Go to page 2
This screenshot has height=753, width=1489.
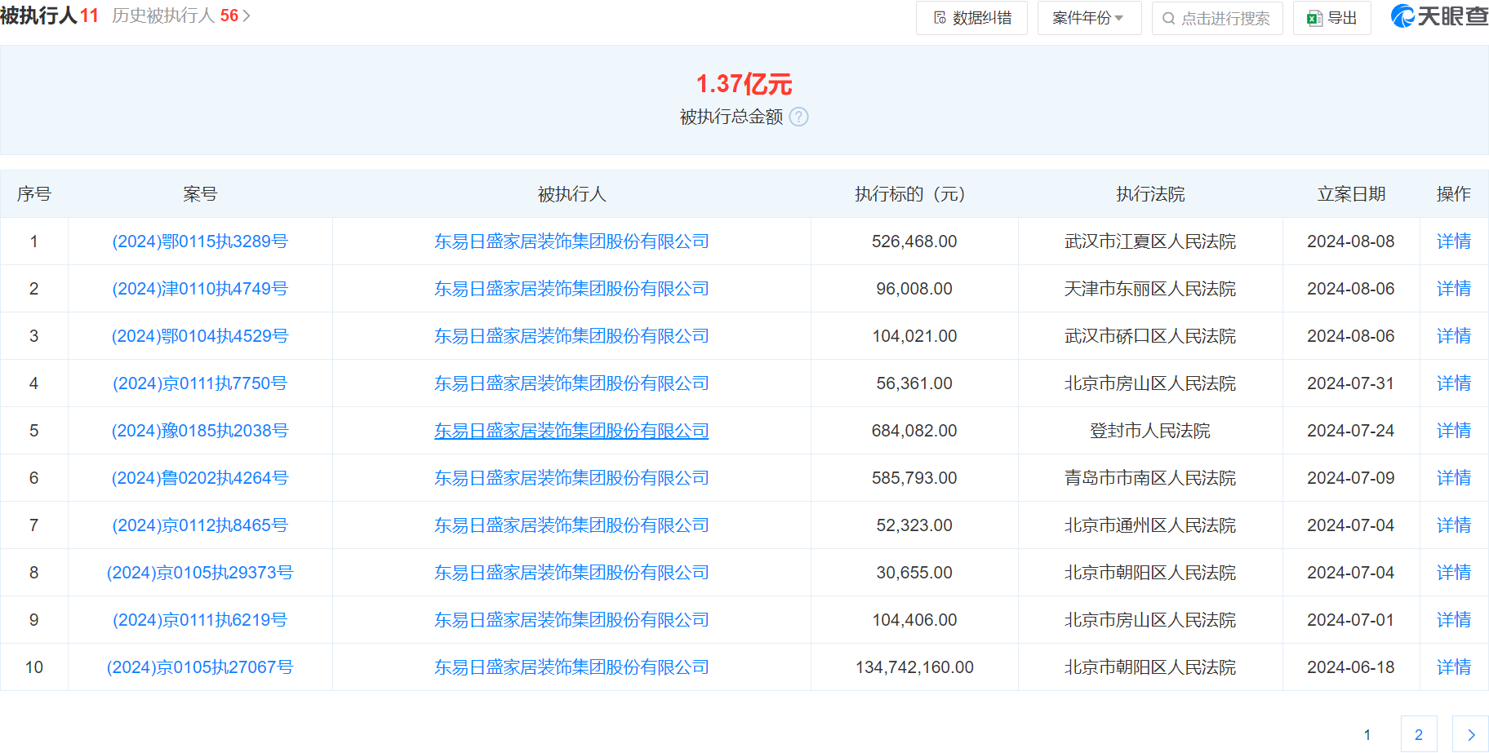click(x=1419, y=734)
